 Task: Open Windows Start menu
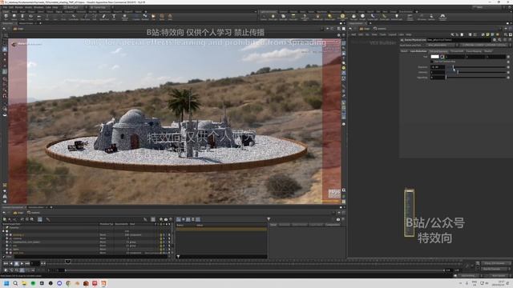coord(6,283)
